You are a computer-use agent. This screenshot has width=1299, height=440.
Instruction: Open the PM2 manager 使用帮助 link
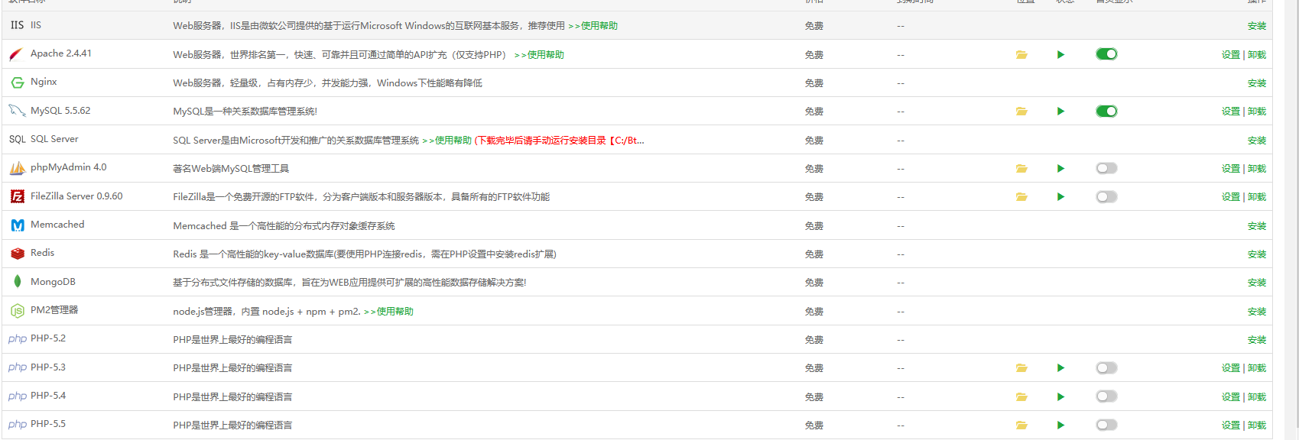pos(388,312)
